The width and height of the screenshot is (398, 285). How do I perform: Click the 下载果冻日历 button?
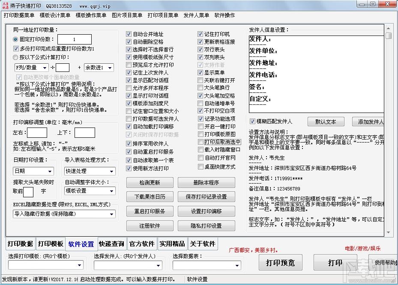click(150, 196)
